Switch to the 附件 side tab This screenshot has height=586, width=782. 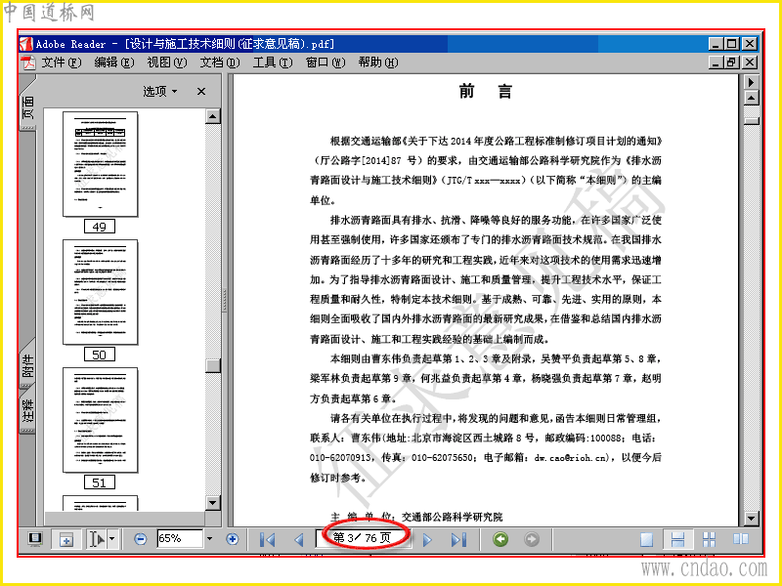click(28, 365)
